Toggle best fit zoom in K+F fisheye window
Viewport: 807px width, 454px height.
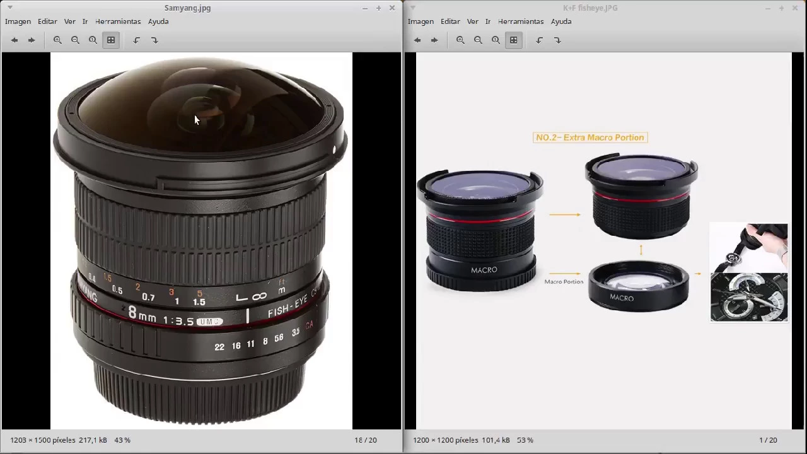pos(514,40)
